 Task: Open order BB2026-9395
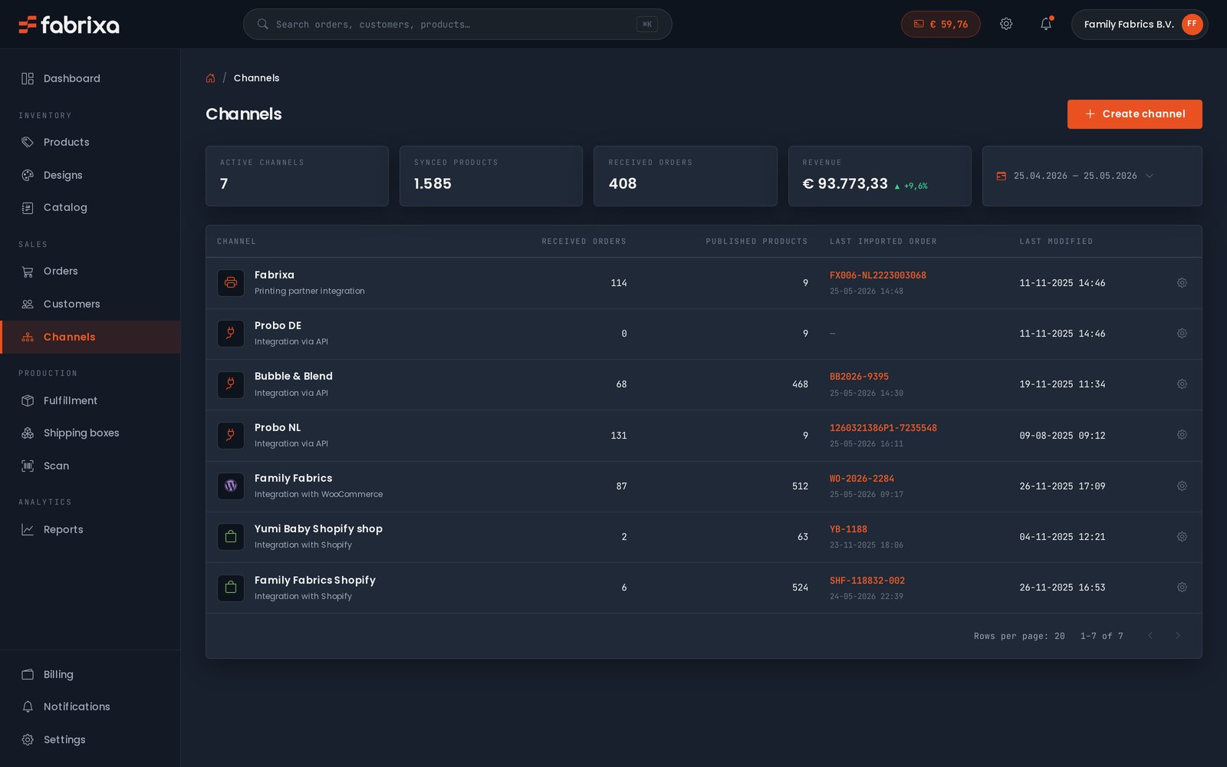859,377
